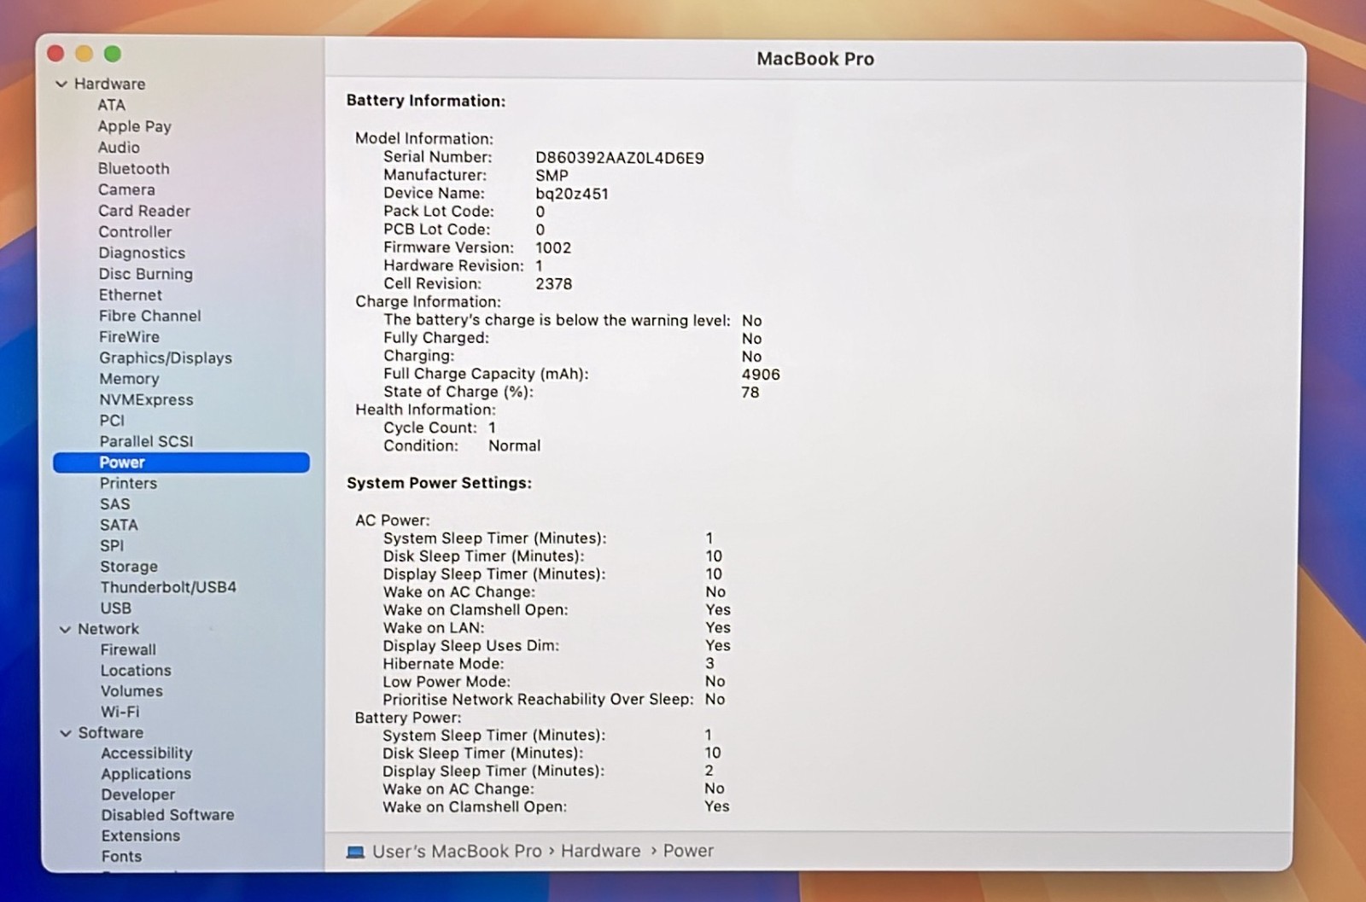Select Firewall under Network
Image resolution: width=1366 pixels, height=902 pixels.
pos(128,649)
